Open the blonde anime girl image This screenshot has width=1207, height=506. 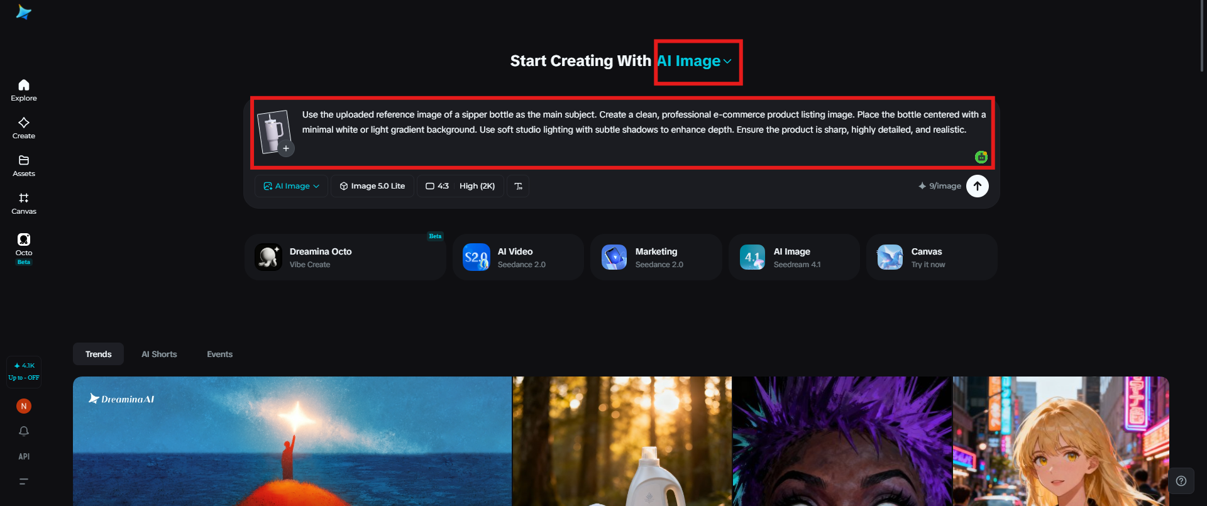1061,441
